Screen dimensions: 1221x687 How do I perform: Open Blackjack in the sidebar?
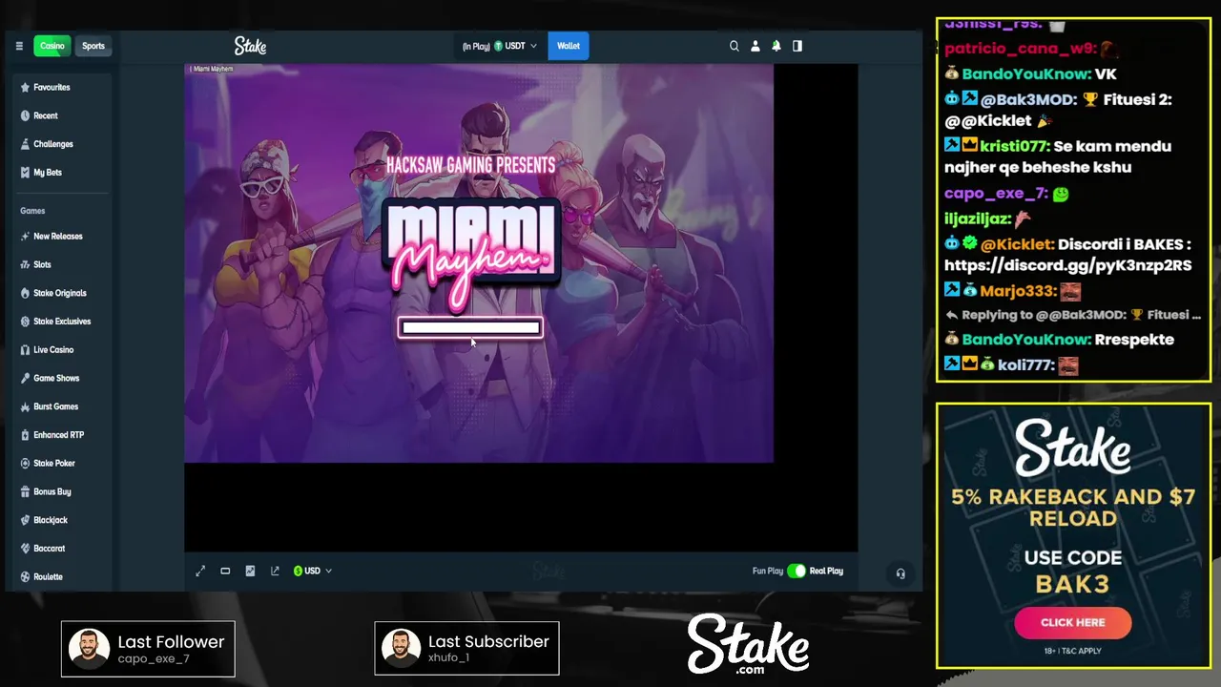pos(51,520)
